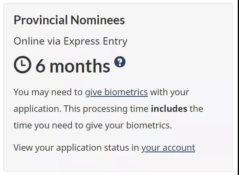Click the words with your after biometrics link
239x175 pixels.
tap(170, 92)
